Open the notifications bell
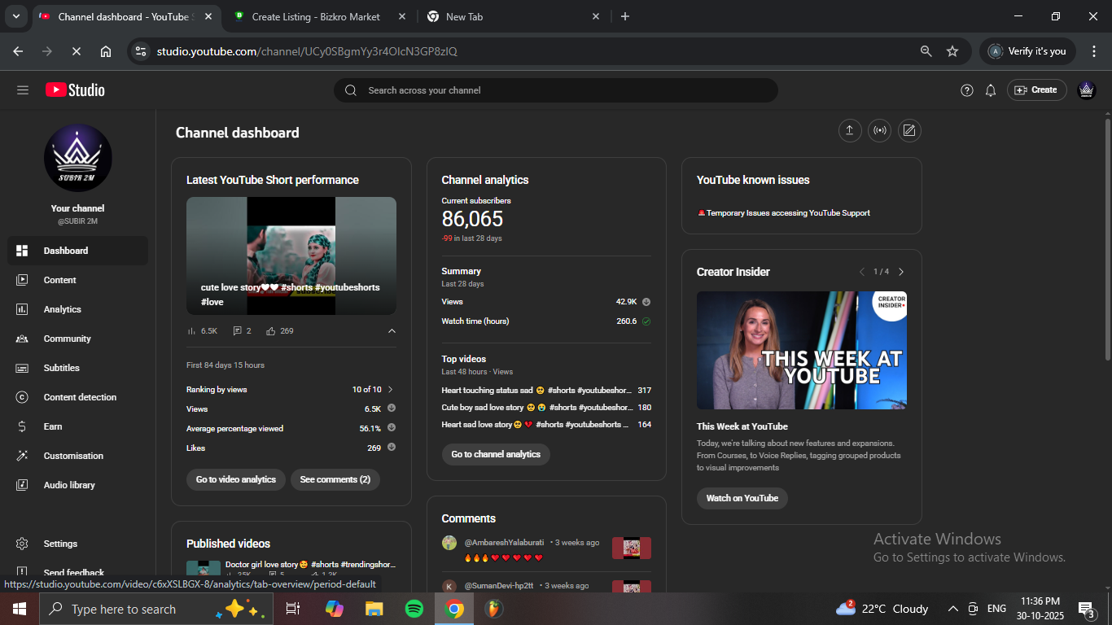The image size is (1112, 625). point(991,90)
